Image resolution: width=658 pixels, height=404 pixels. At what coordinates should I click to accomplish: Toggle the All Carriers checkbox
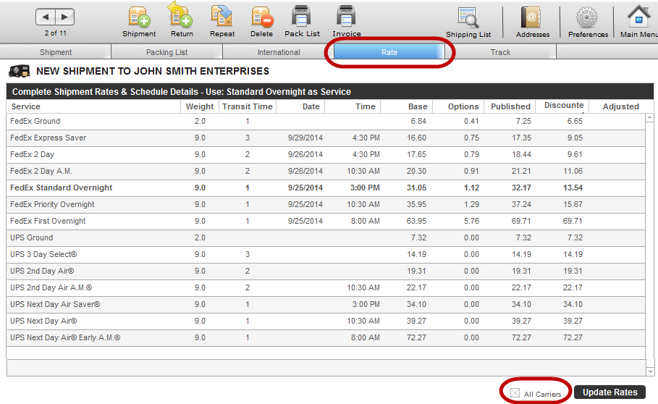point(515,392)
